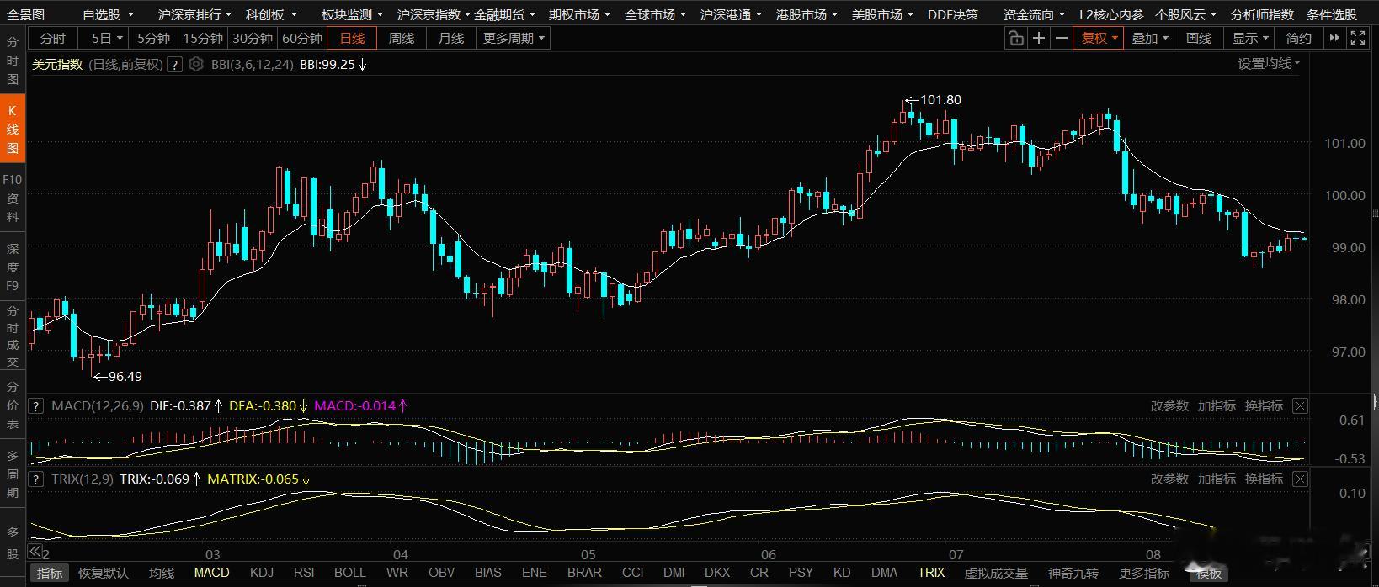Screen dimensions: 1379x587
Task: Toggle 简约 simple mode
Action: click(x=1299, y=38)
